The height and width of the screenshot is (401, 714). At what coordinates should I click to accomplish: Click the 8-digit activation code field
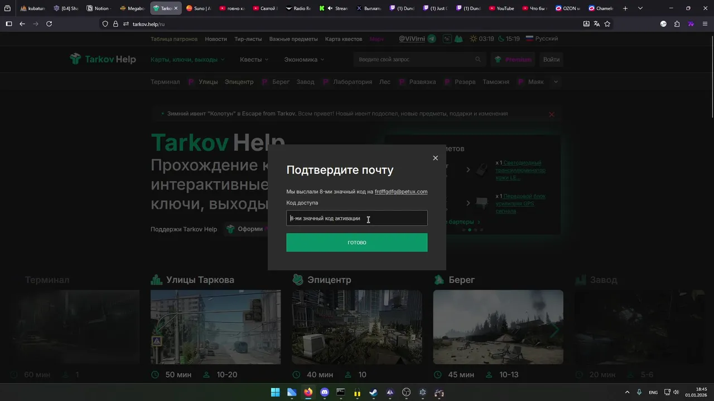pyautogui.click(x=357, y=218)
